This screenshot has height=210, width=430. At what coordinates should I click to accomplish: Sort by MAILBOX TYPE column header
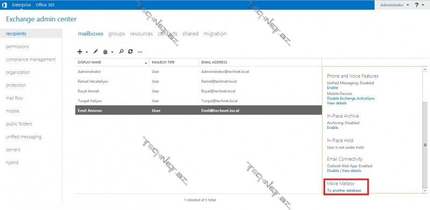[x=174, y=62]
